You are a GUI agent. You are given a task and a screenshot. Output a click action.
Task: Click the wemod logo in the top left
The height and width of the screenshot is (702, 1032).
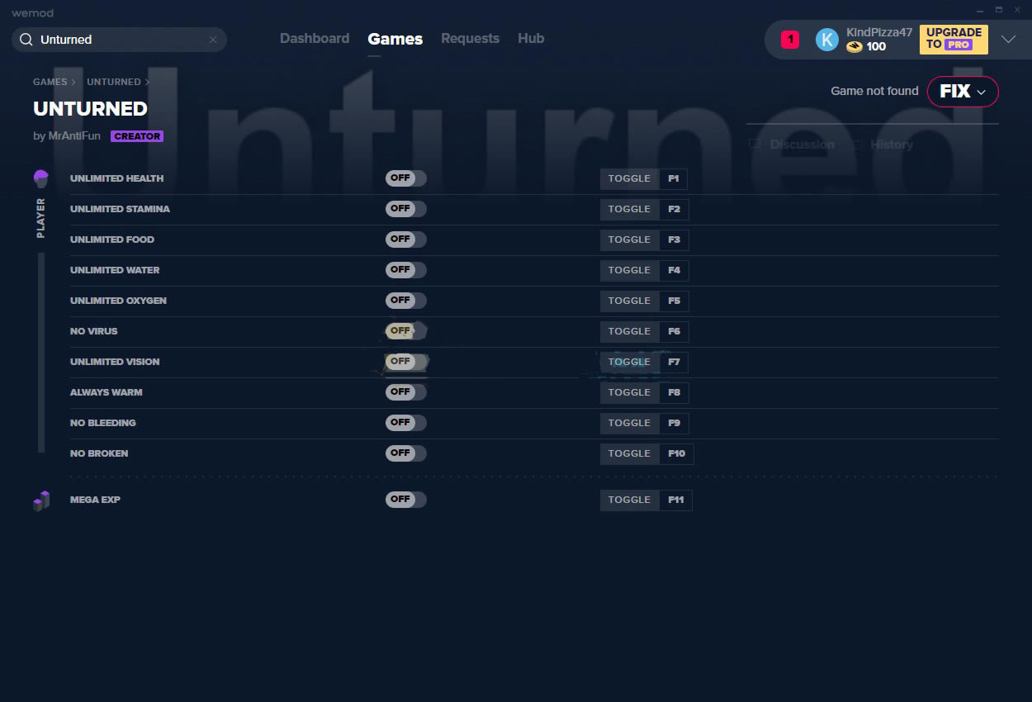32,12
